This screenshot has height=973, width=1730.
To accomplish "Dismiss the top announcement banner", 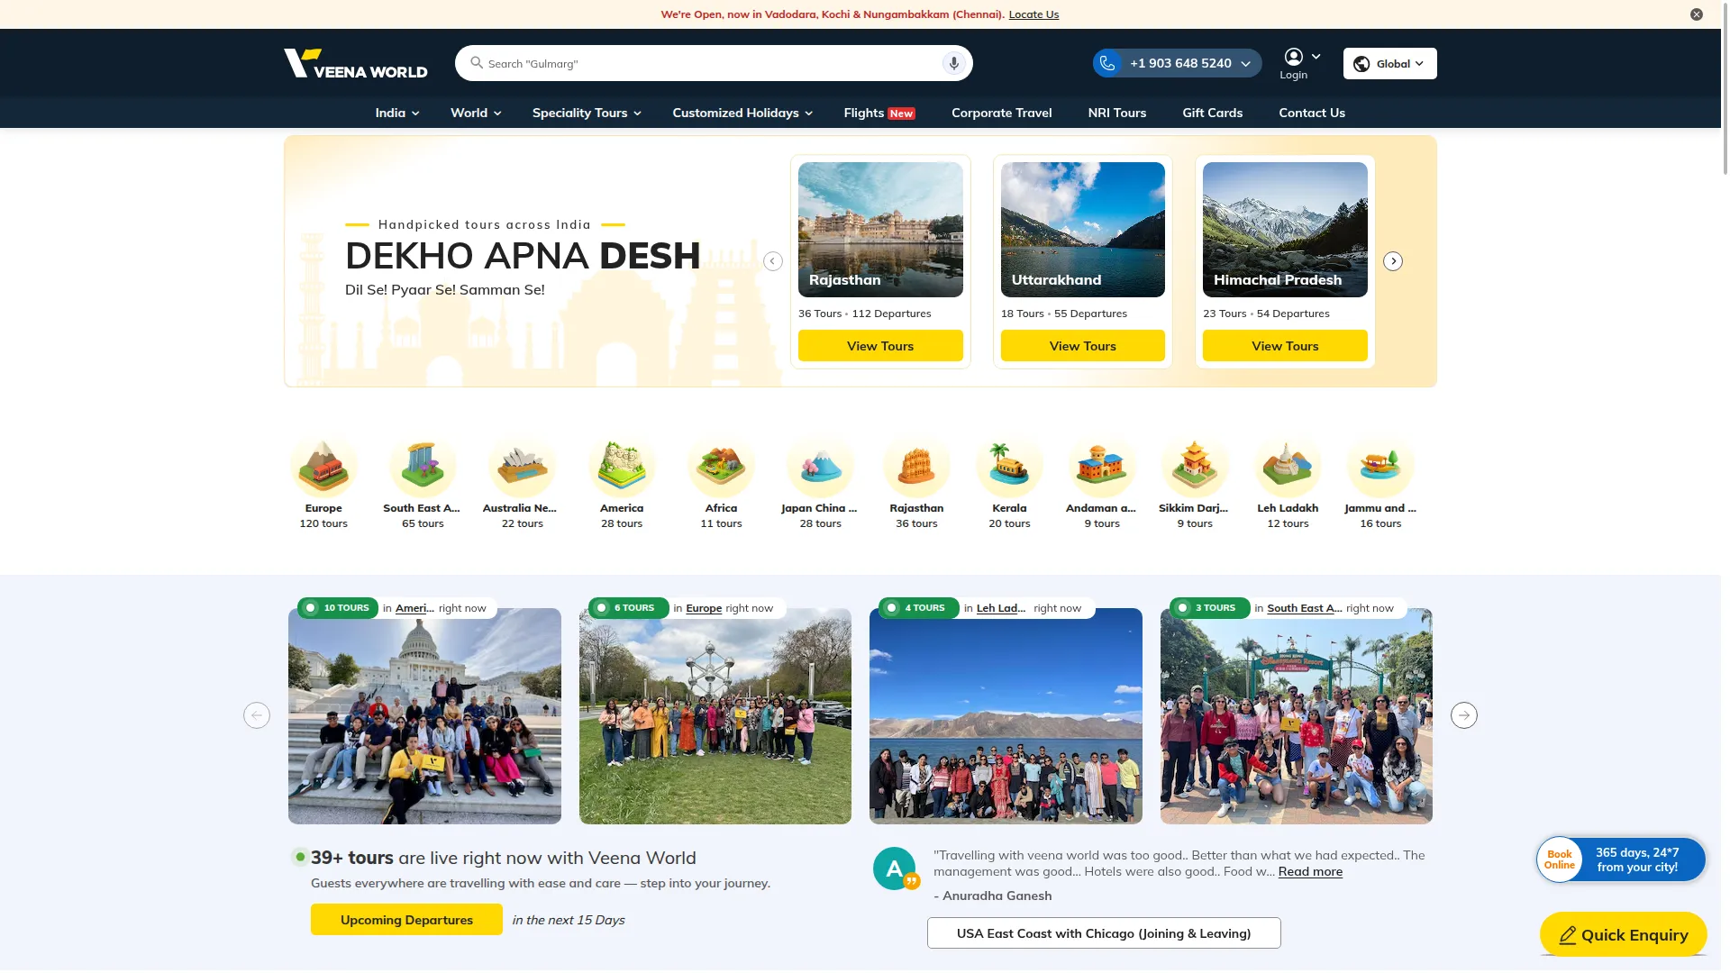I will point(1697,14).
